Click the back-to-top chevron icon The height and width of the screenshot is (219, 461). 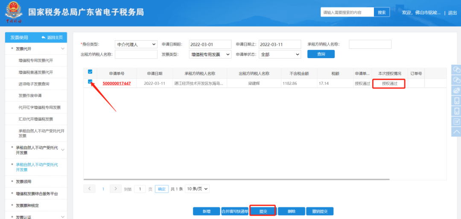click(x=457, y=131)
